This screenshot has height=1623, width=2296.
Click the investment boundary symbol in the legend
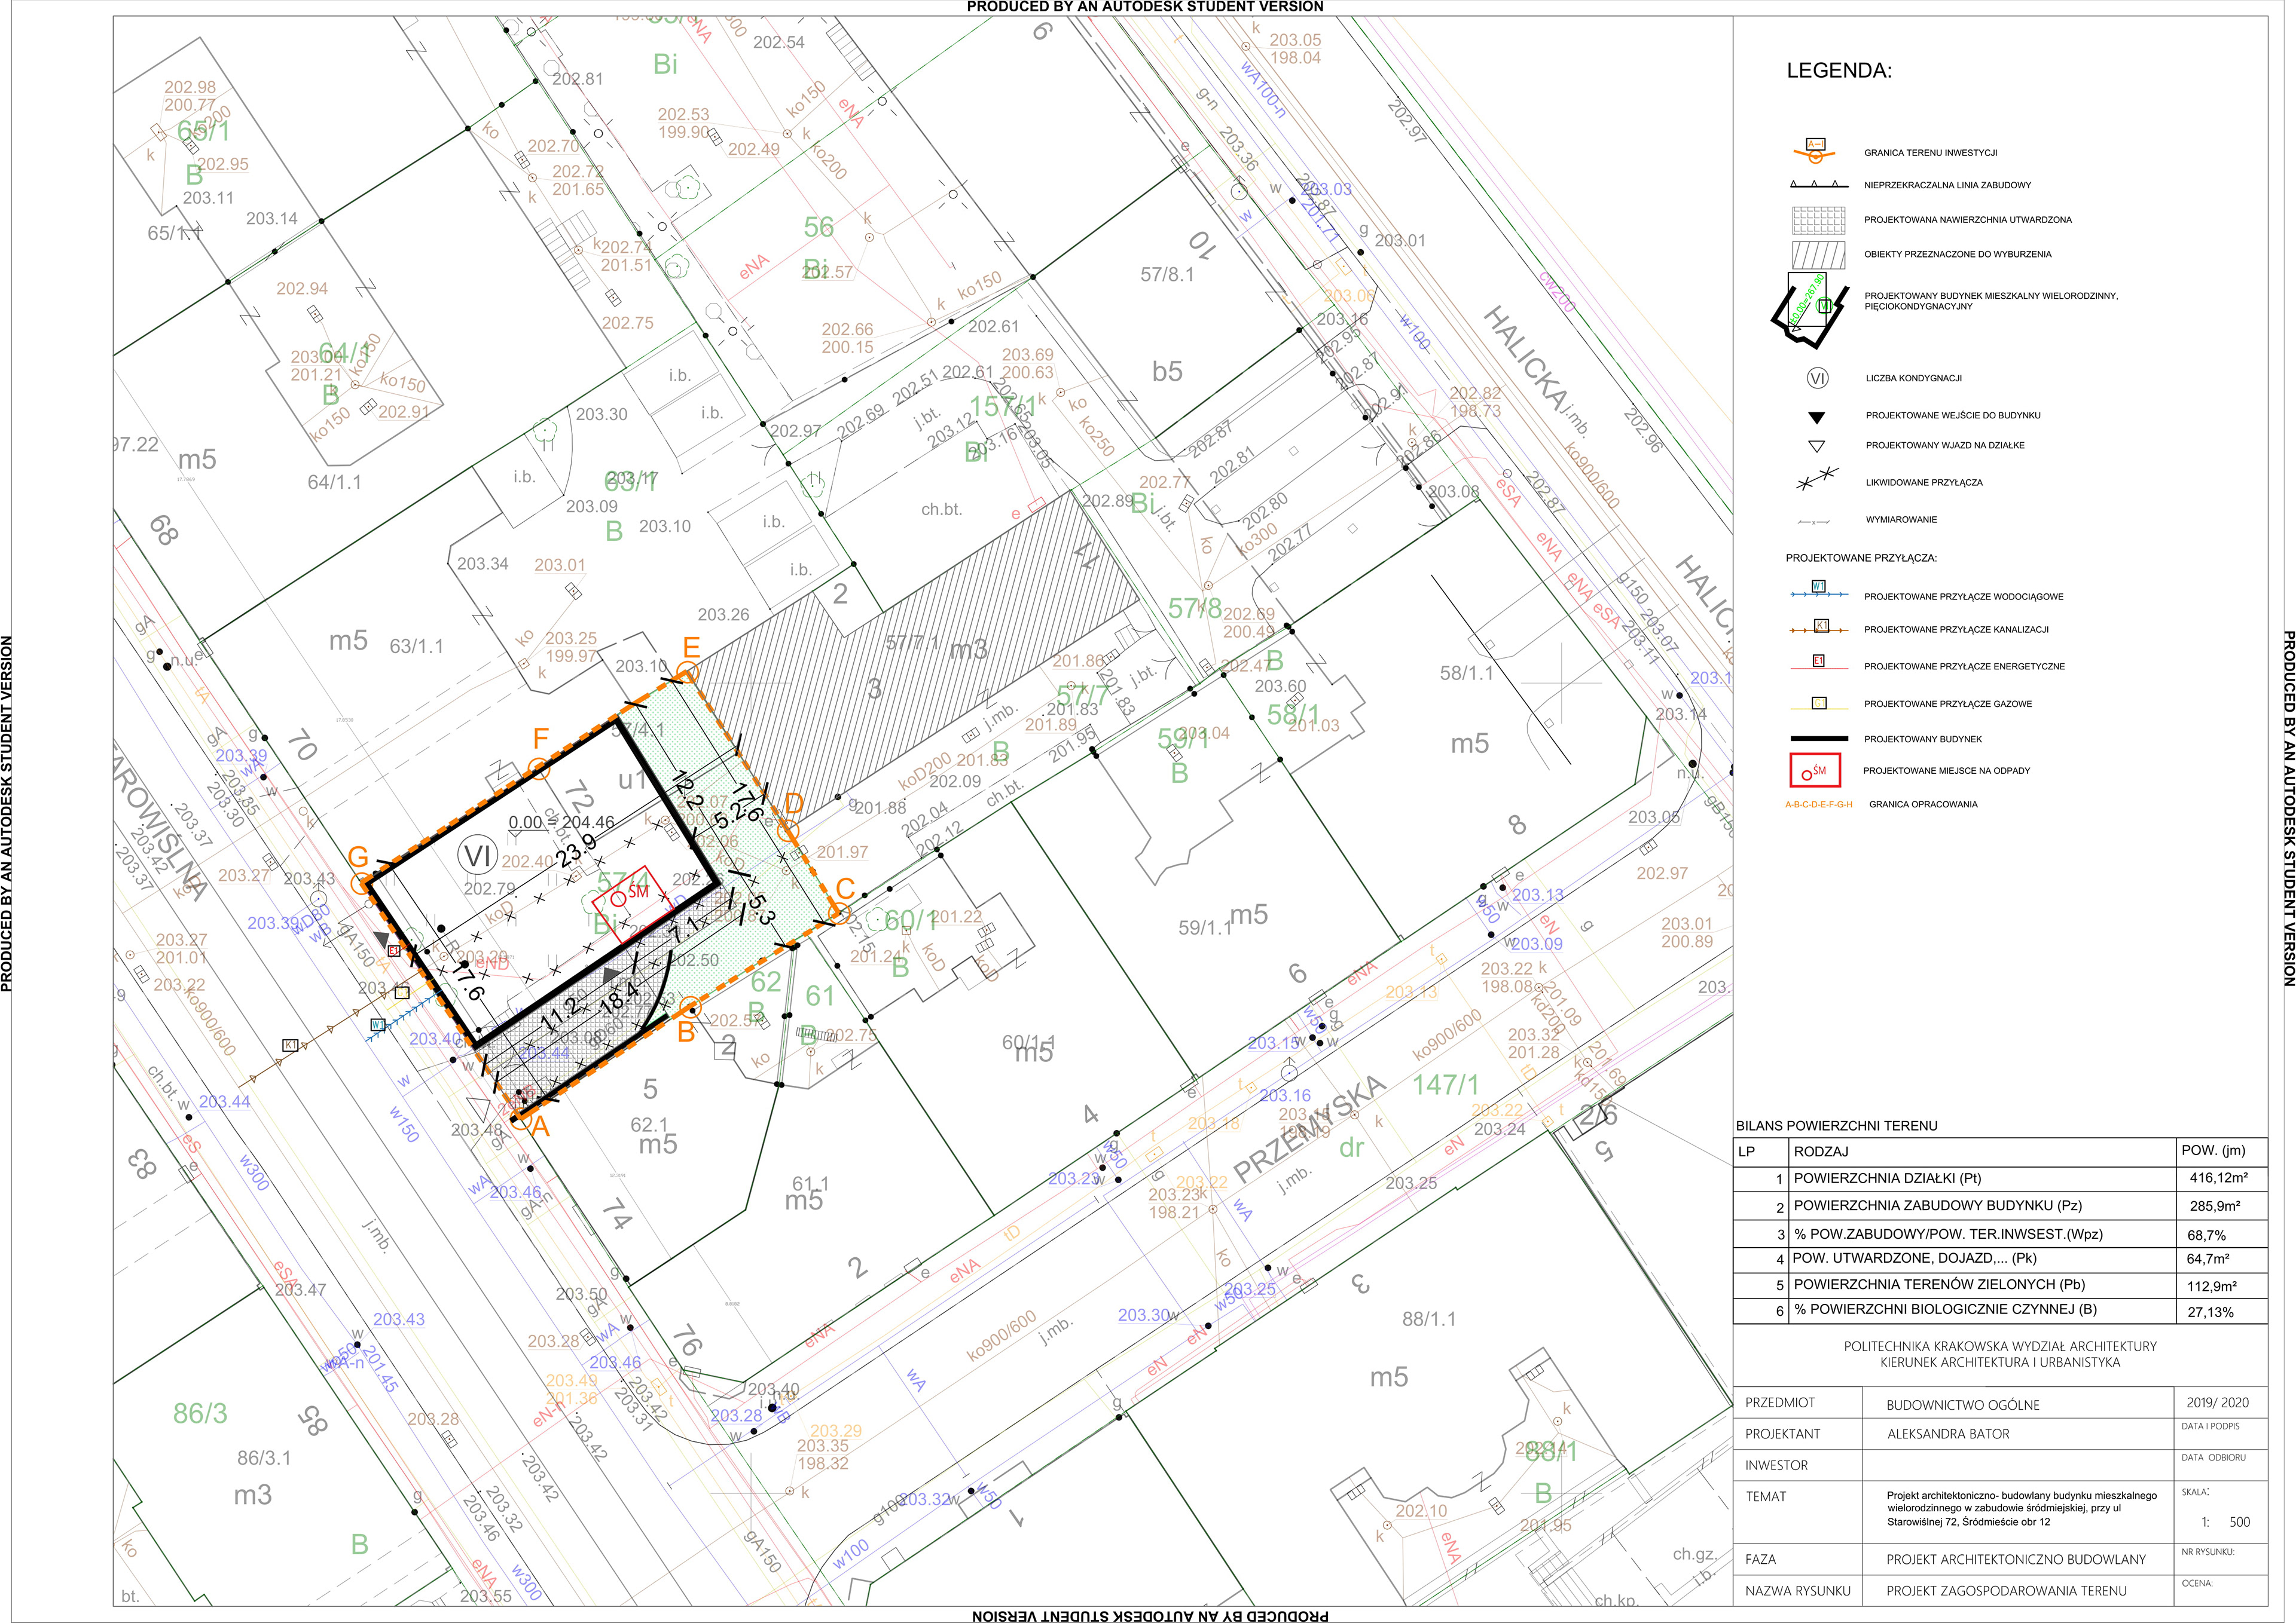[1815, 151]
